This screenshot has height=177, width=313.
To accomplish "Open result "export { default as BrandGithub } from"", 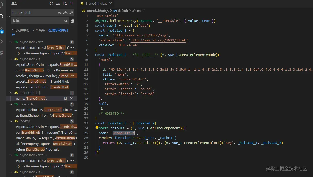I will pyautogui.click(x=46, y=110).
